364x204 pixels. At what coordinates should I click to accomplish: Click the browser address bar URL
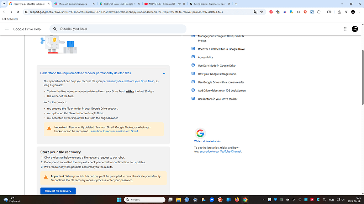click(x=126, y=12)
